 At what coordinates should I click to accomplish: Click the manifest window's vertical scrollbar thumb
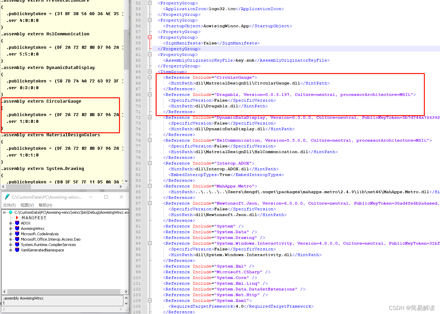(126, 49)
